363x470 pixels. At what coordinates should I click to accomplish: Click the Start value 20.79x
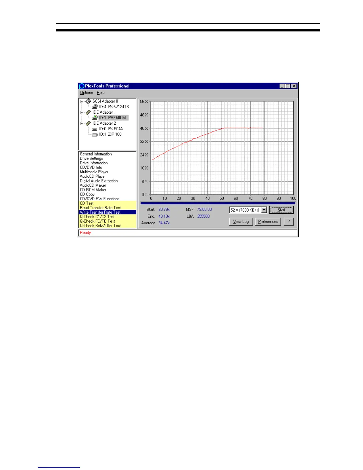(x=164, y=209)
